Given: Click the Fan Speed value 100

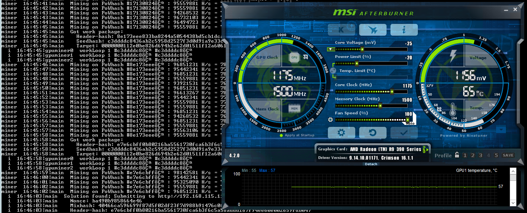Looking at the screenshot, I should click(x=408, y=114).
